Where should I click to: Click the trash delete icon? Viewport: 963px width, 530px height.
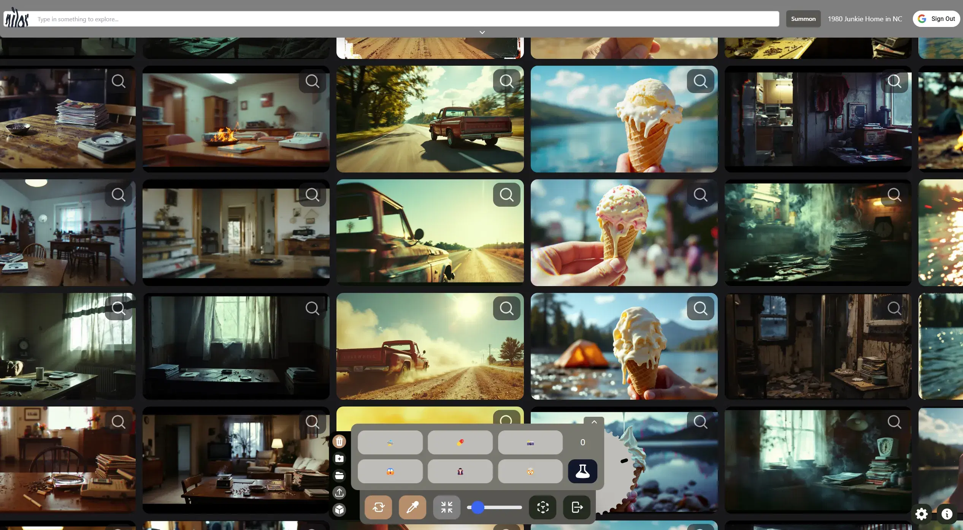coord(339,441)
